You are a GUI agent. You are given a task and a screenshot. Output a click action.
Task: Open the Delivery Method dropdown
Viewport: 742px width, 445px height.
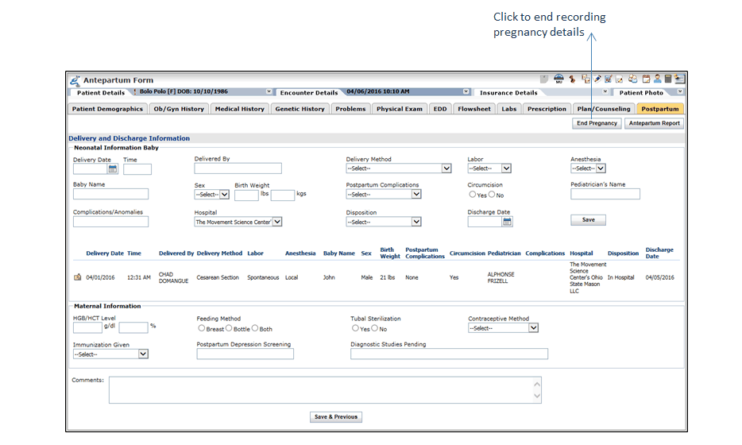[446, 168]
